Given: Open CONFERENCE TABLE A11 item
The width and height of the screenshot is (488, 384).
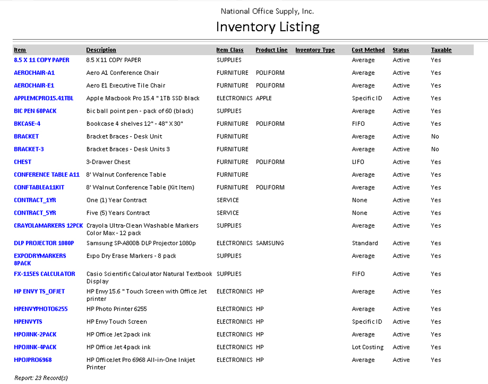Looking at the screenshot, I should 47,175.
